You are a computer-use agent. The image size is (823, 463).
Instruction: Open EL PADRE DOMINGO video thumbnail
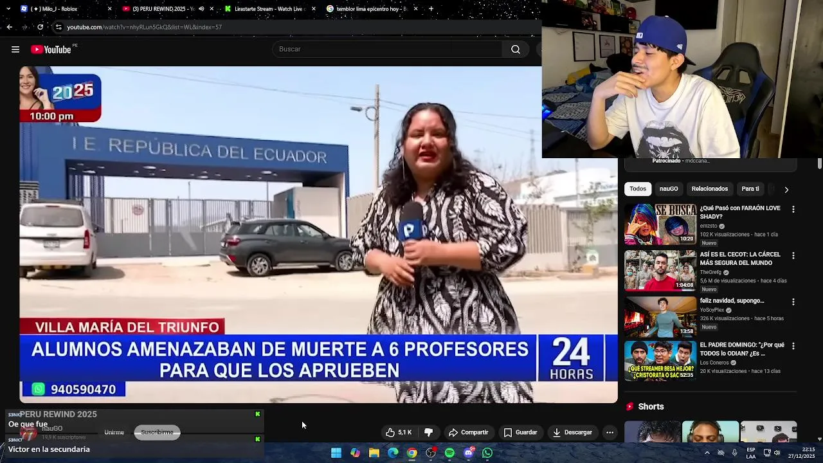tap(660, 361)
